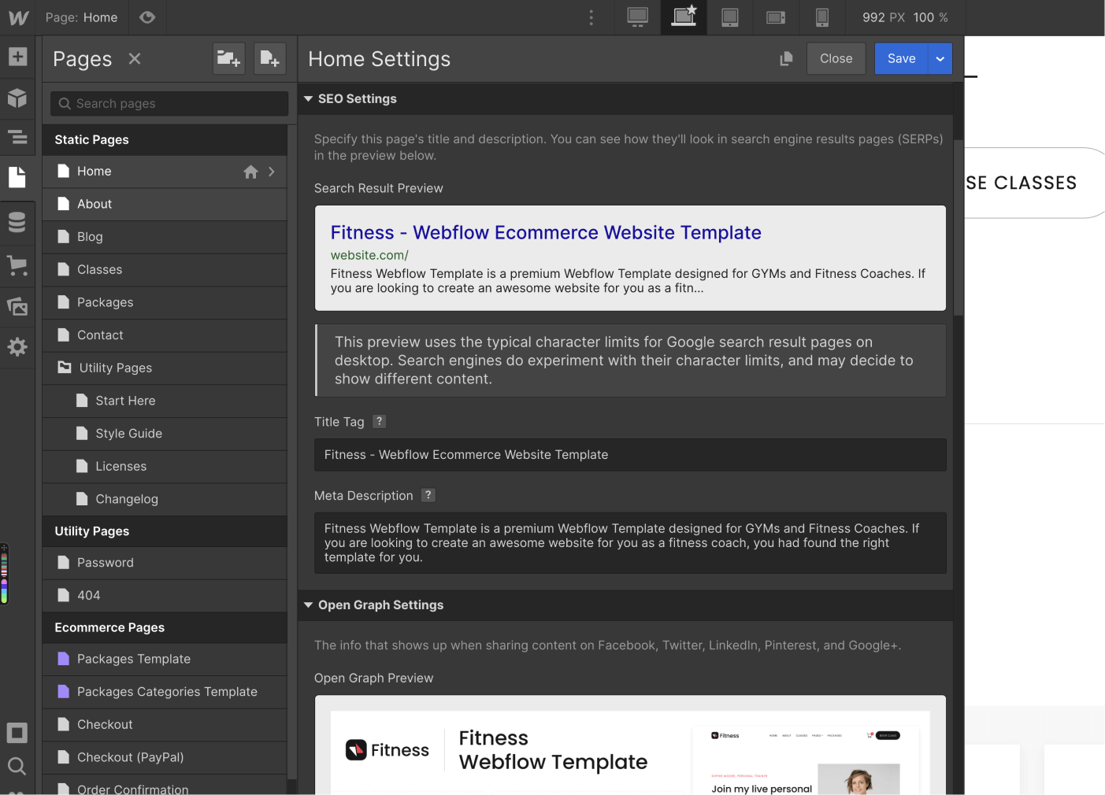Open the Save dropdown arrow

[940, 59]
